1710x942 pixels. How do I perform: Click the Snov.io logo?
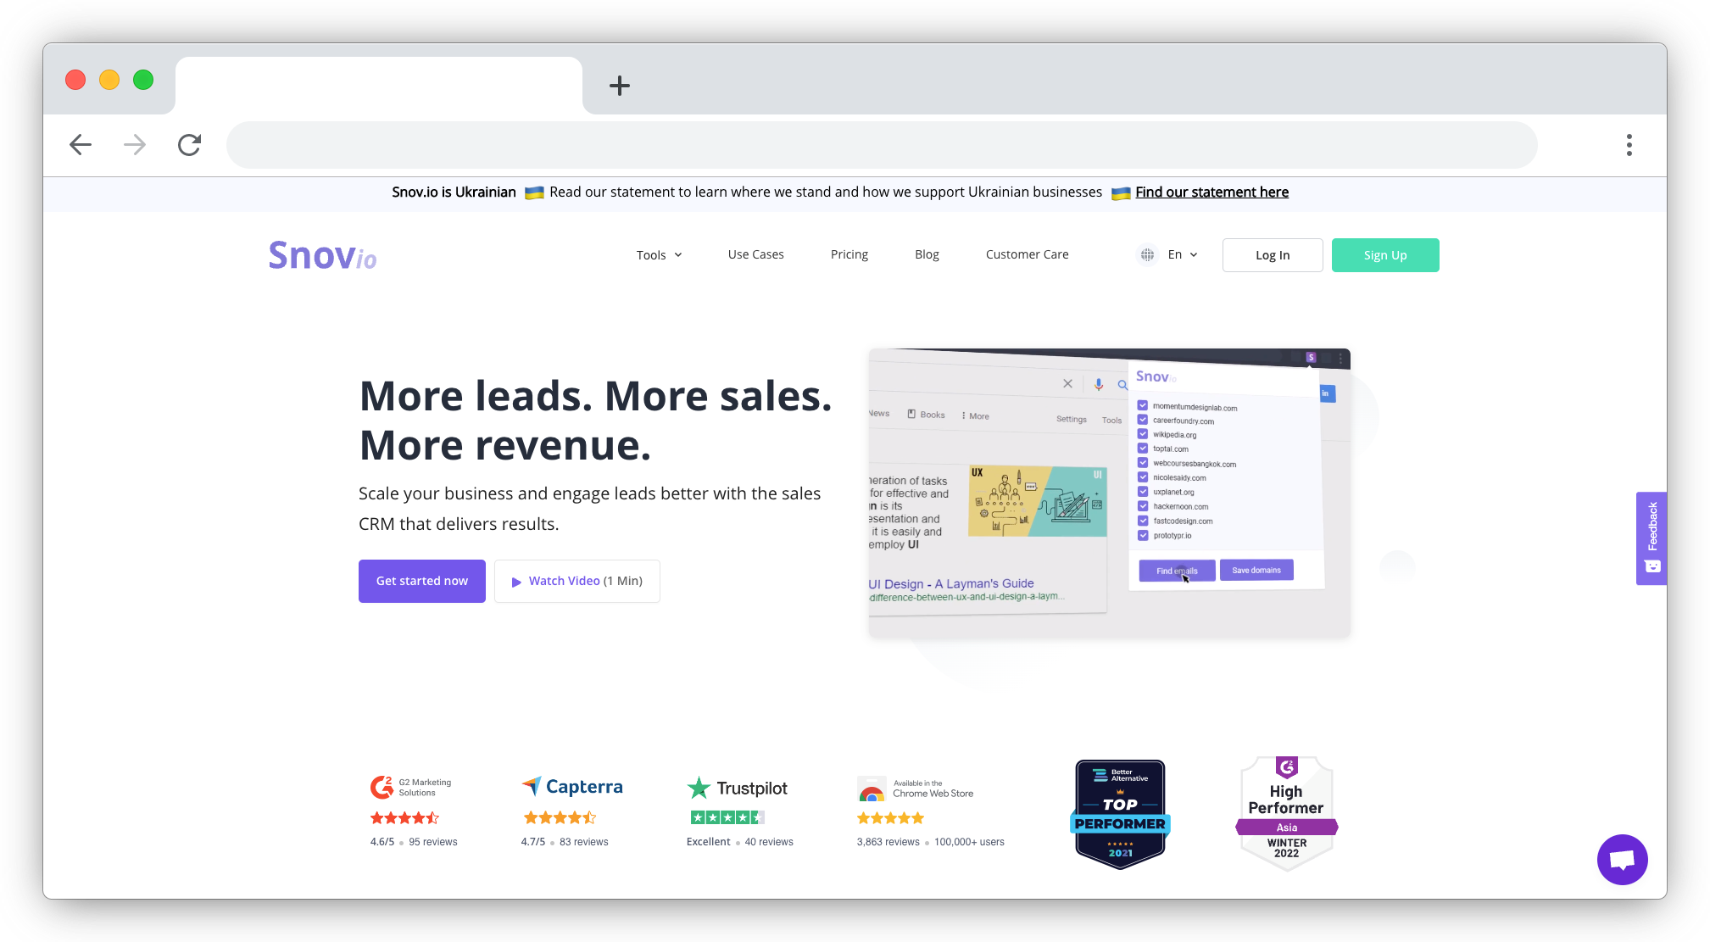322,255
